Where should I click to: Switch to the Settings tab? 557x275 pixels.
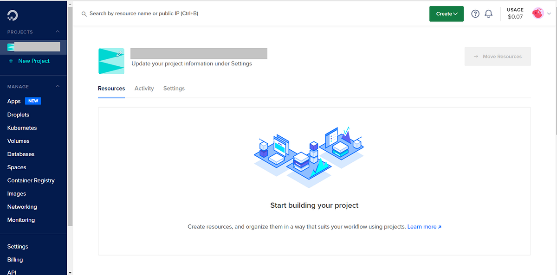174,88
